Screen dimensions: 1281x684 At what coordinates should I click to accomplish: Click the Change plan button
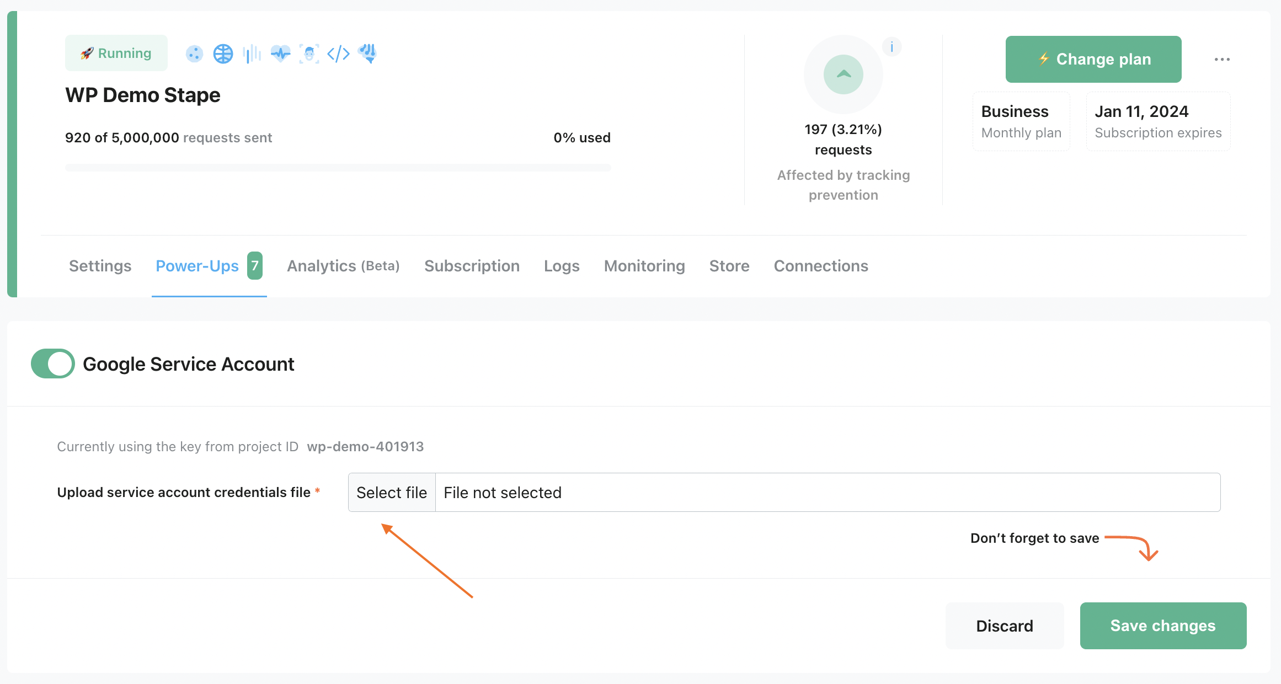1093,60
